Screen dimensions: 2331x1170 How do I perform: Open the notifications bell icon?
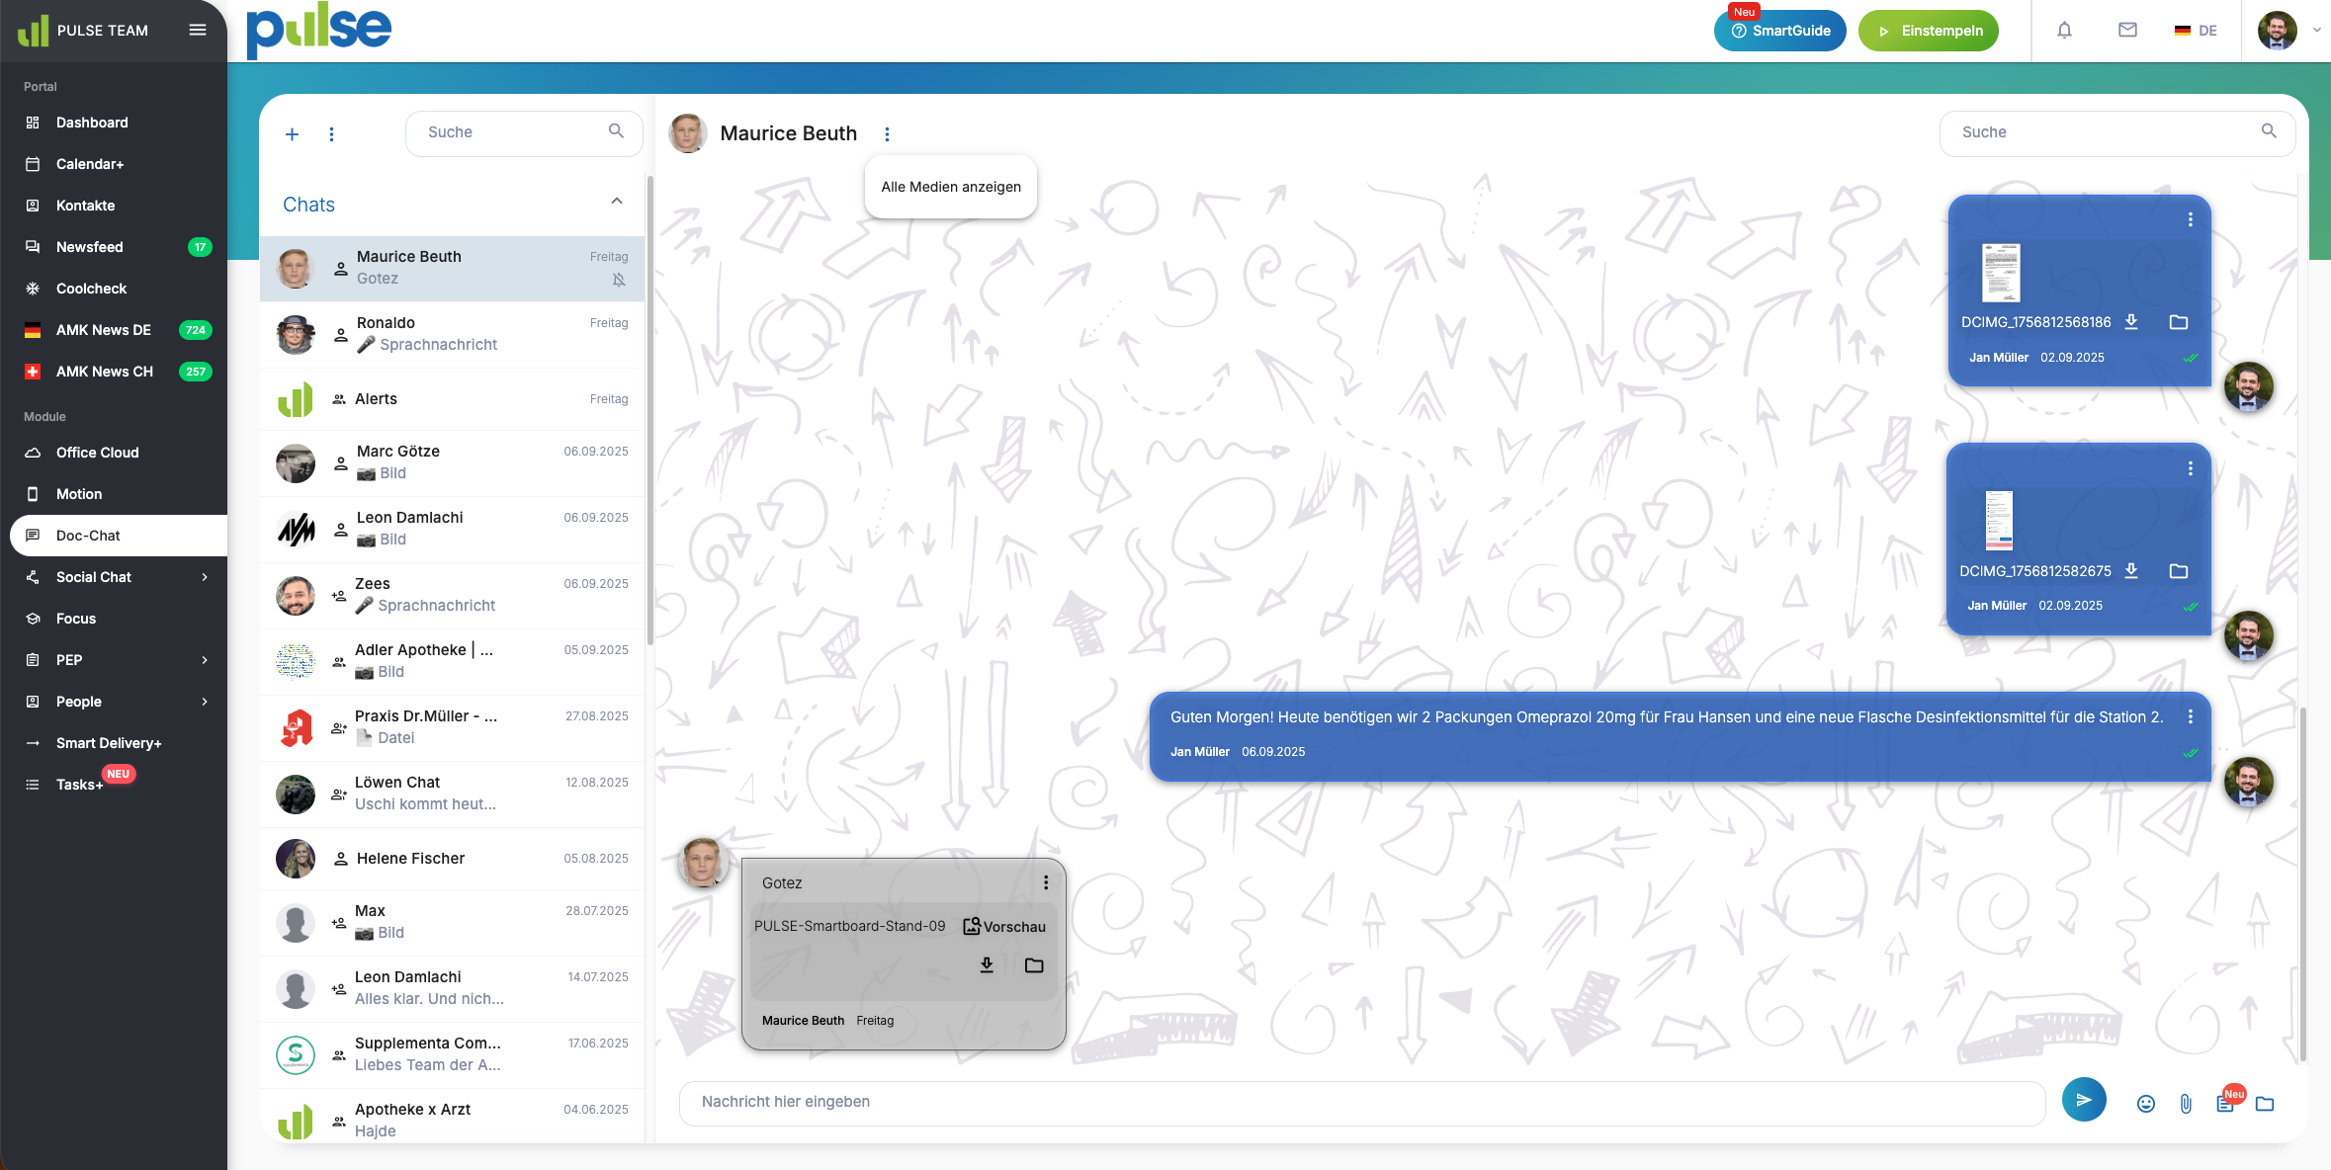(2064, 31)
